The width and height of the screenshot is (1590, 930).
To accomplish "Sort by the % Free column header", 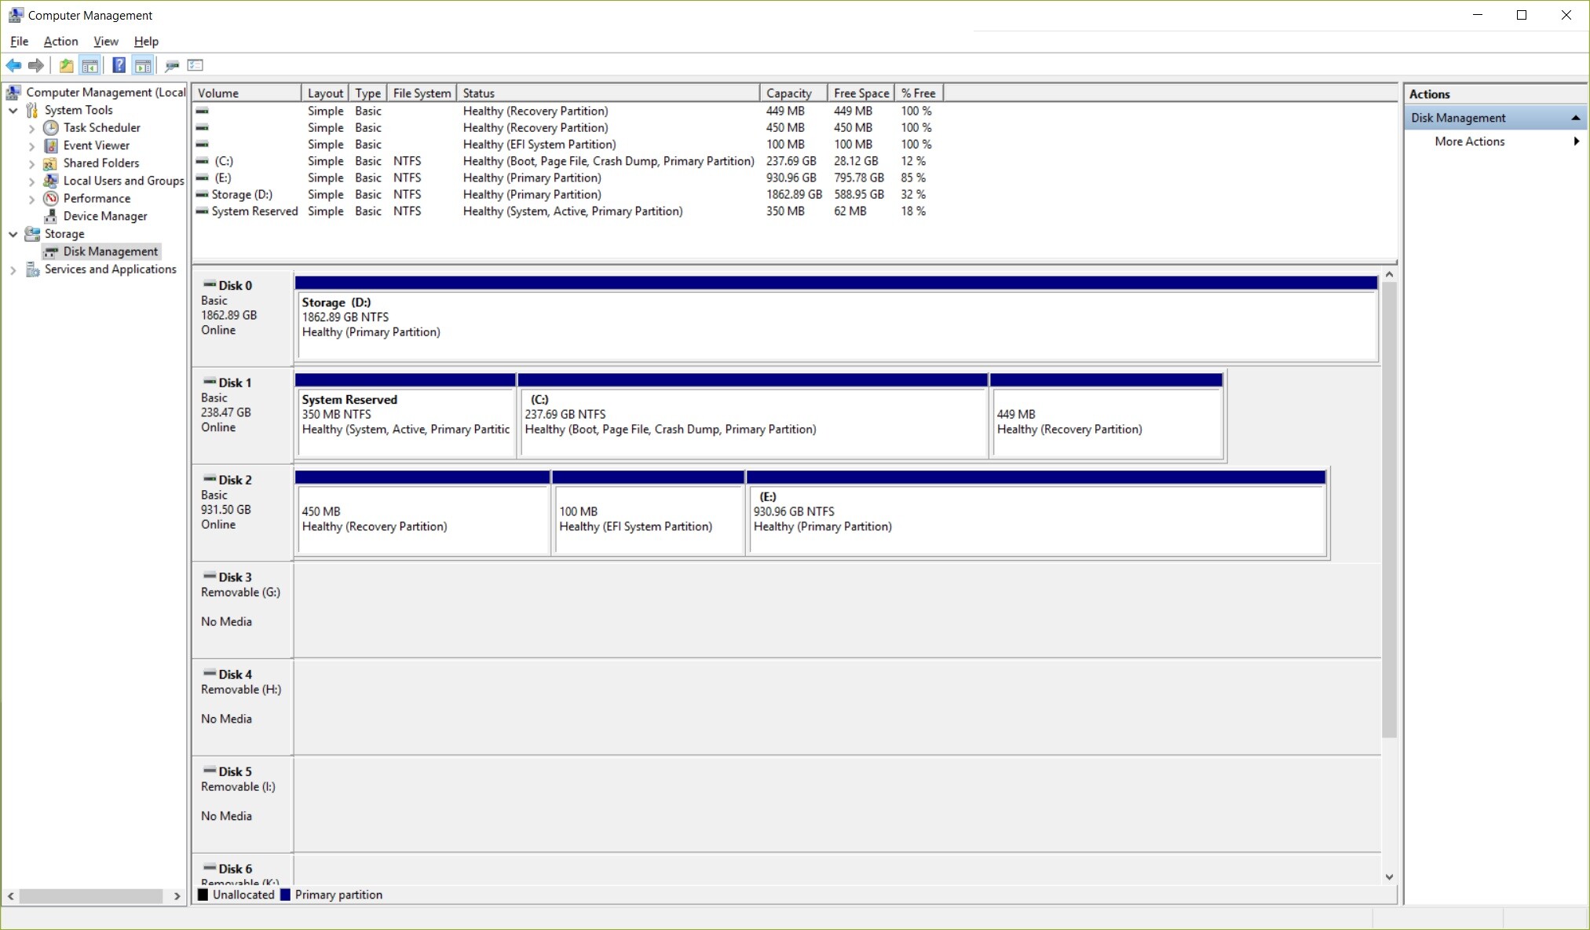I will pos(919,93).
